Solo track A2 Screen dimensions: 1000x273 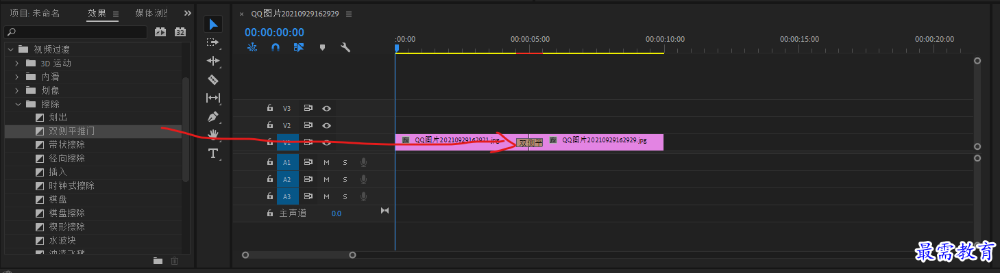(345, 179)
